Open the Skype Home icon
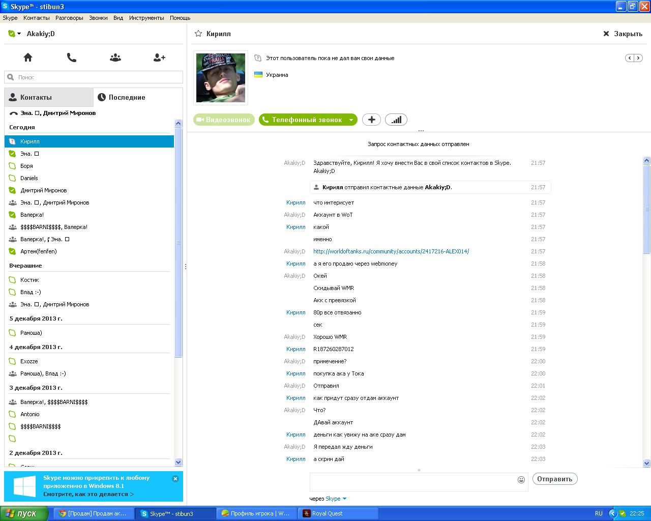Screen dimensions: 651x521 point(28,57)
